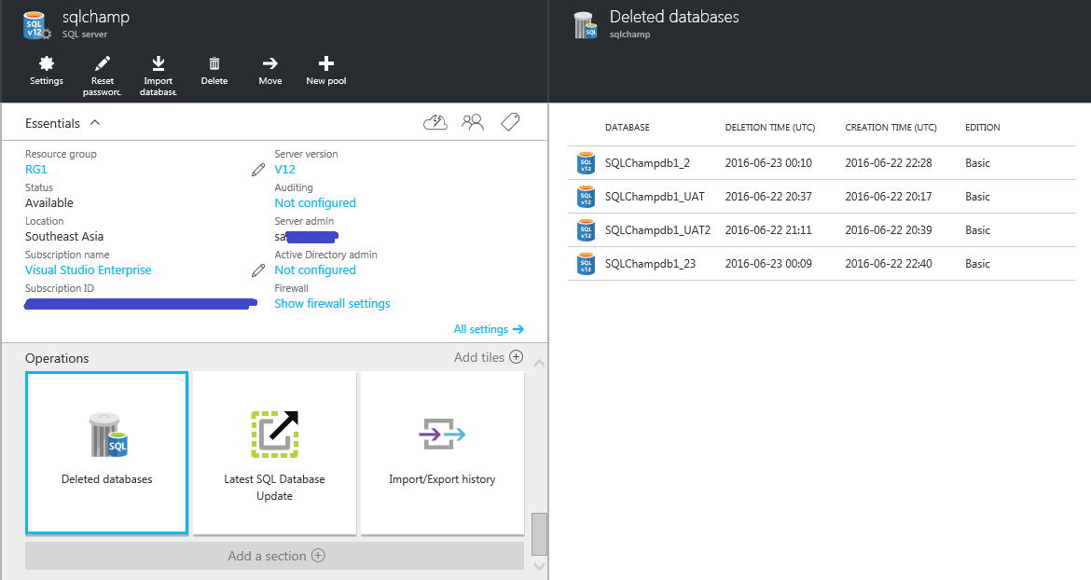Screen dimensions: 1091x580
Task: Open the Deleted databases tile
Action: [x=106, y=453]
